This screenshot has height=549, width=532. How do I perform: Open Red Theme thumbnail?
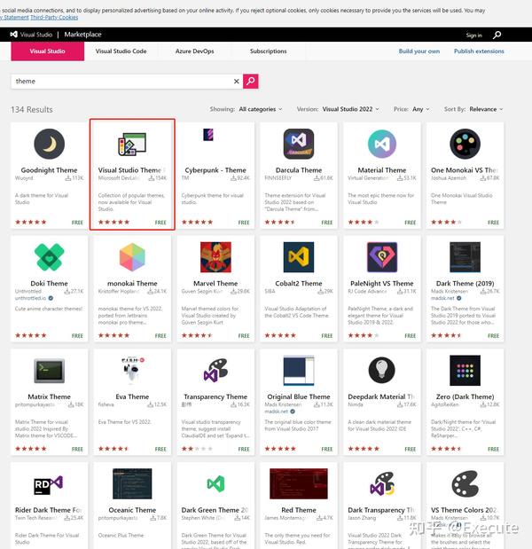point(299,484)
